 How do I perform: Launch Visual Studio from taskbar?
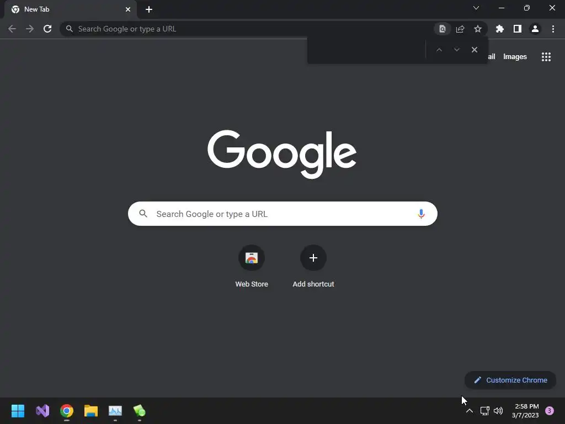click(42, 411)
